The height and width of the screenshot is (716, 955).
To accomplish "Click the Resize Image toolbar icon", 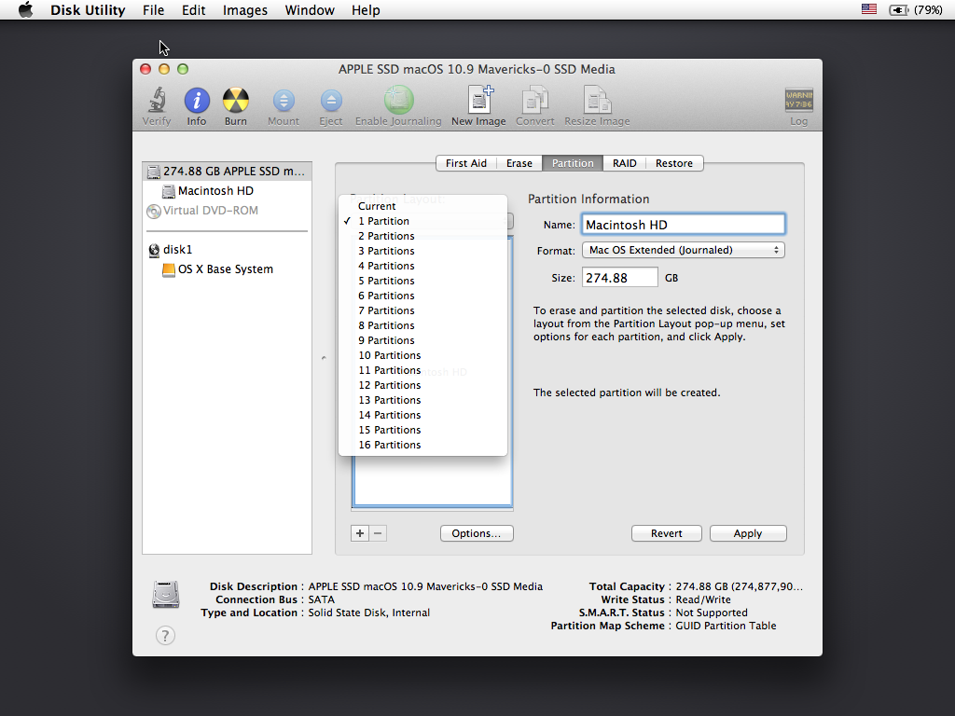I will coord(597,100).
